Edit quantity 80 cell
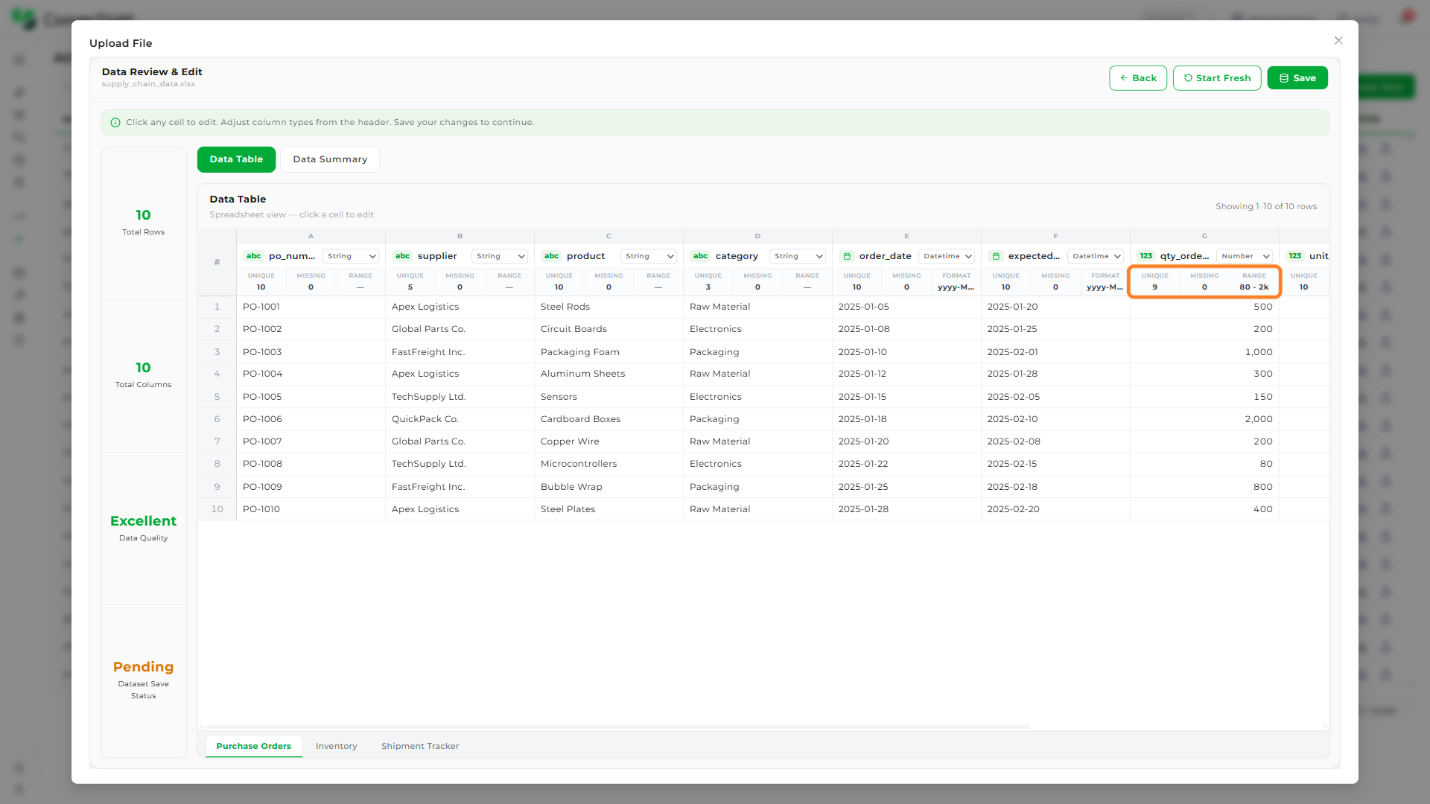The height and width of the screenshot is (804, 1430). (x=1204, y=464)
